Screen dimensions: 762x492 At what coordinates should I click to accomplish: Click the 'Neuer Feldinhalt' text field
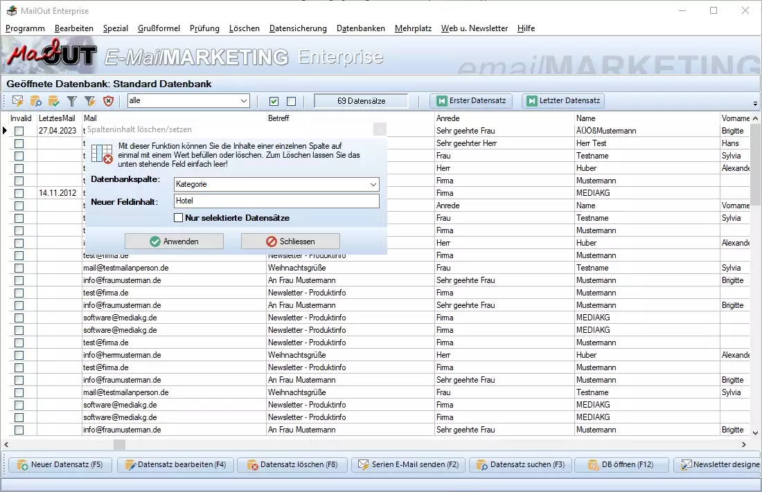pyautogui.click(x=276, y=201)
